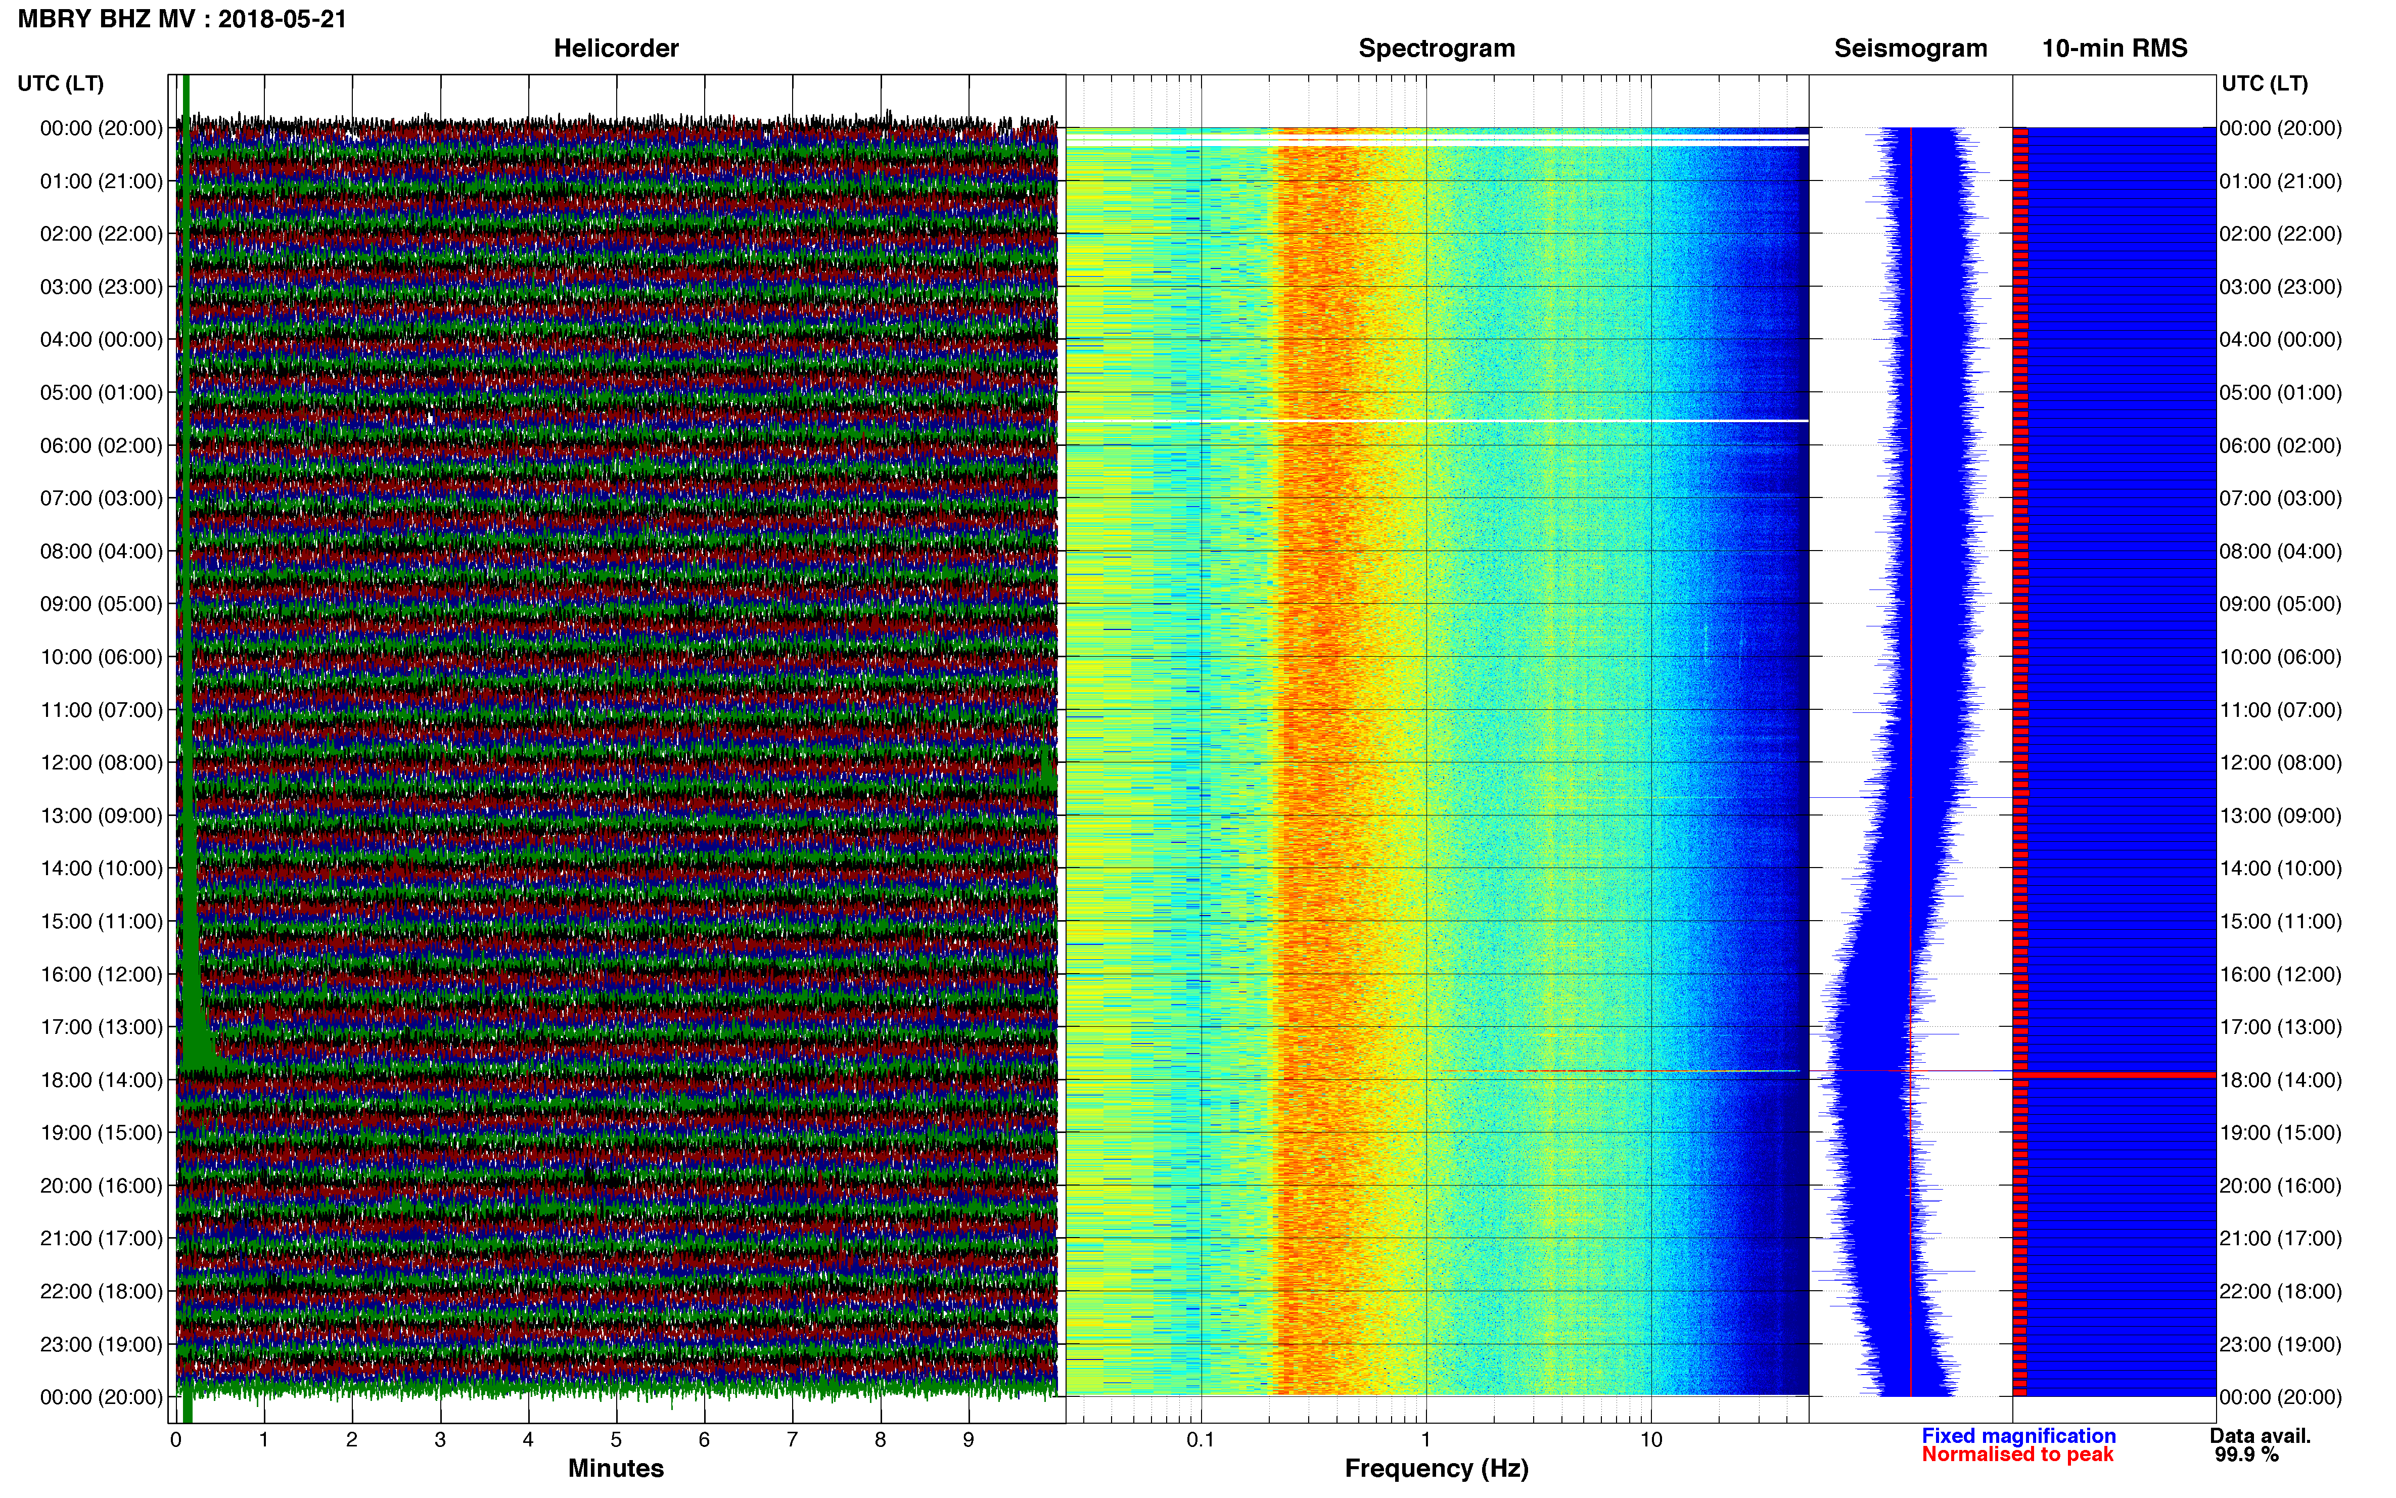Image resolution: width=2396 pixels, height=1498 pixels.
Task: Click the right '23:00 (19:00)' time label
Action: pos(2280,1344)
